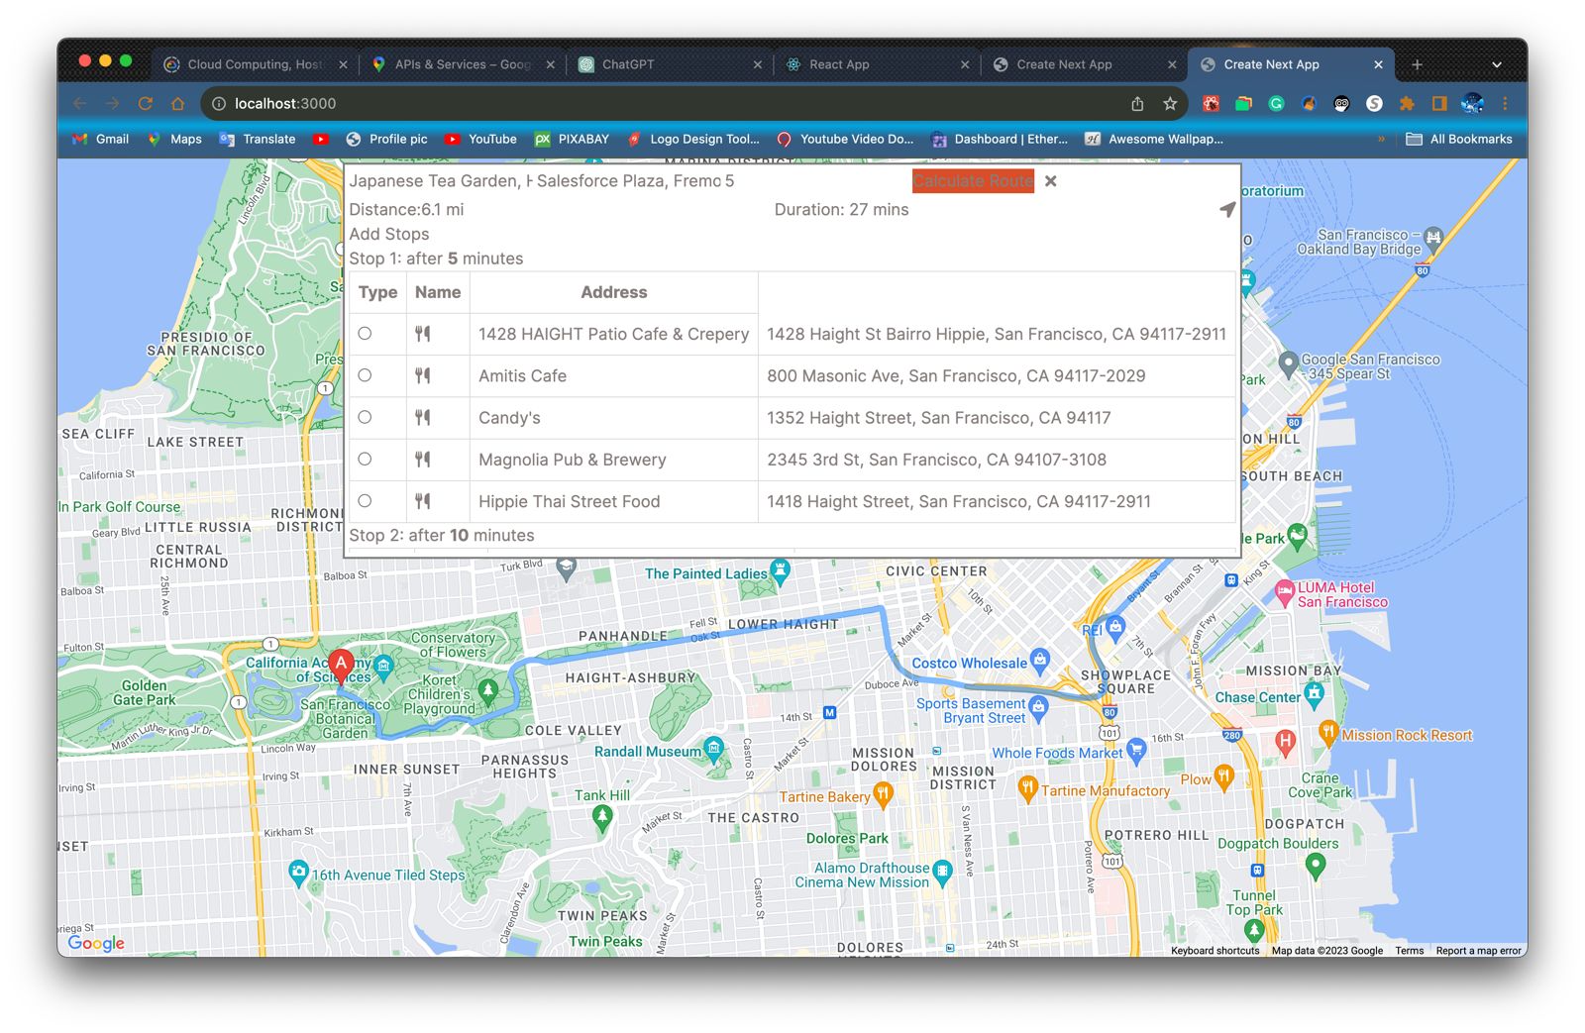This screenshot has height=1033, width=1585.
Task: Open the PIXABAY bookmark
Action: coord(572,140)
